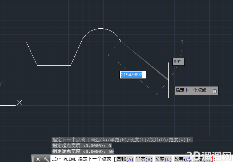Open recent commands polyline icon dropdown
This screenshot has width=233, height=162.
[x=56, y=159]
